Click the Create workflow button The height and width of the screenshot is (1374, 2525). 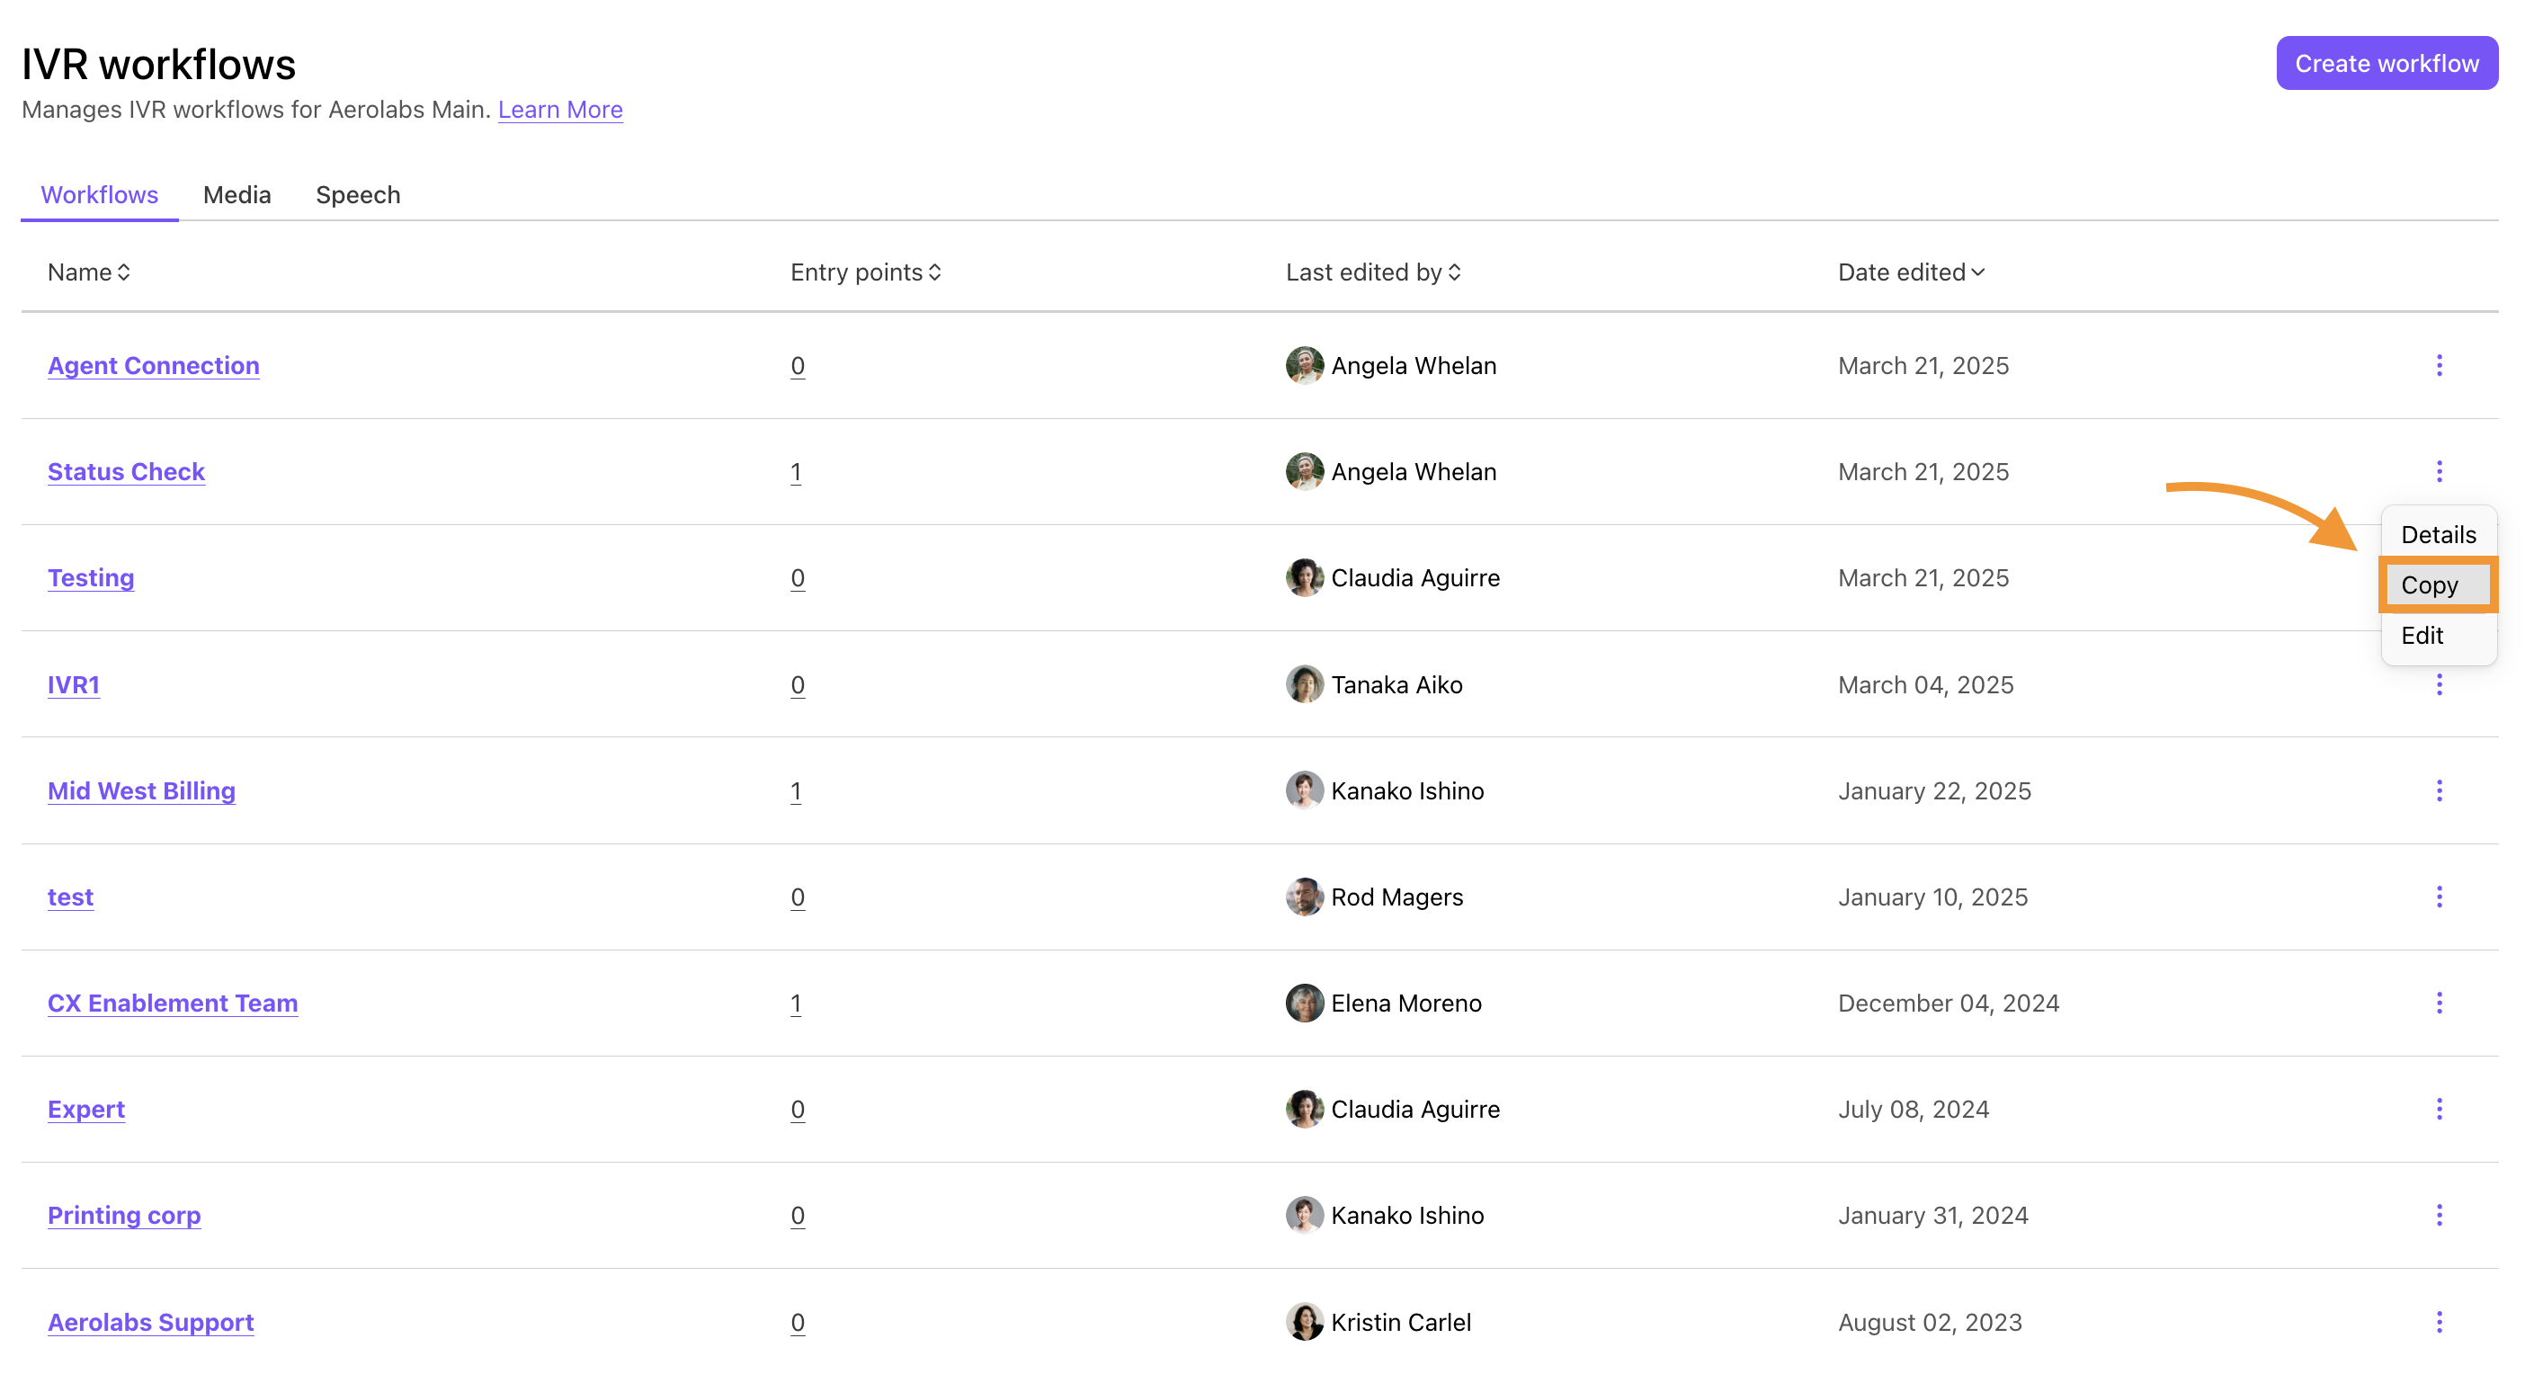point(2386,64)
